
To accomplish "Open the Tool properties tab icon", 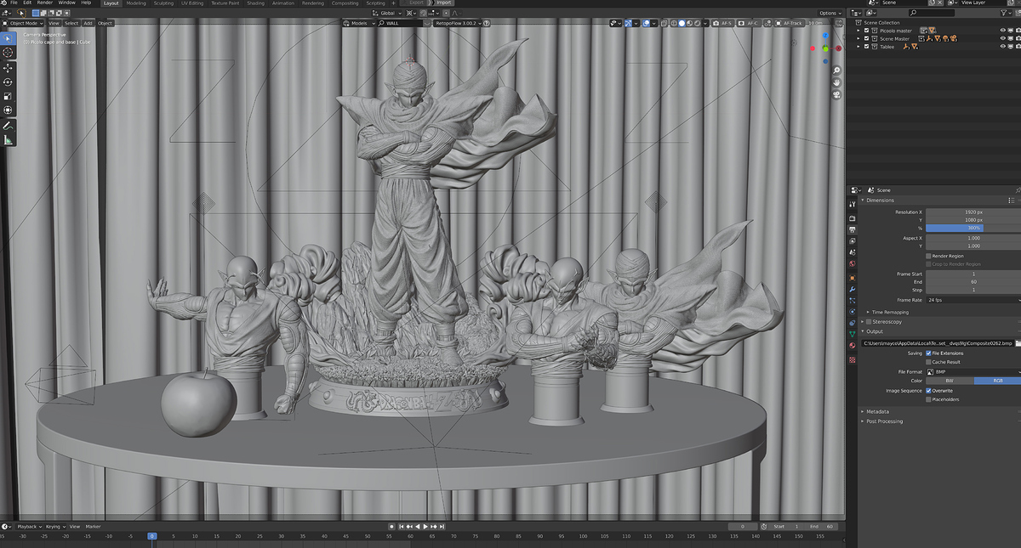I will (x=853, y=205).
